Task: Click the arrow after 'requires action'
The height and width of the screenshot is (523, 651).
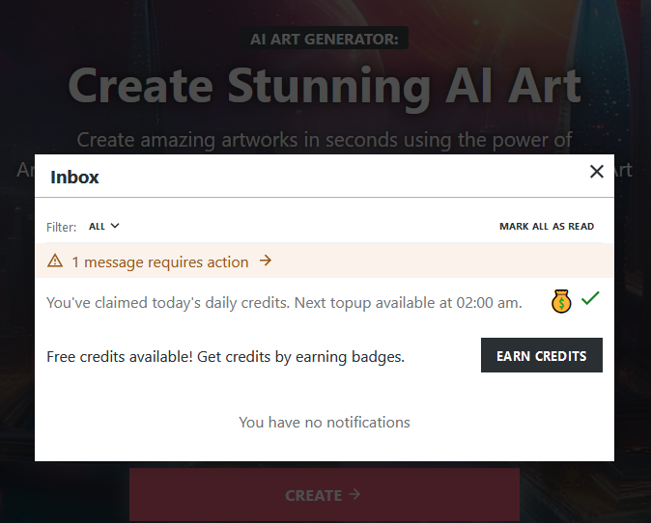Action: [x=266, y=261]
